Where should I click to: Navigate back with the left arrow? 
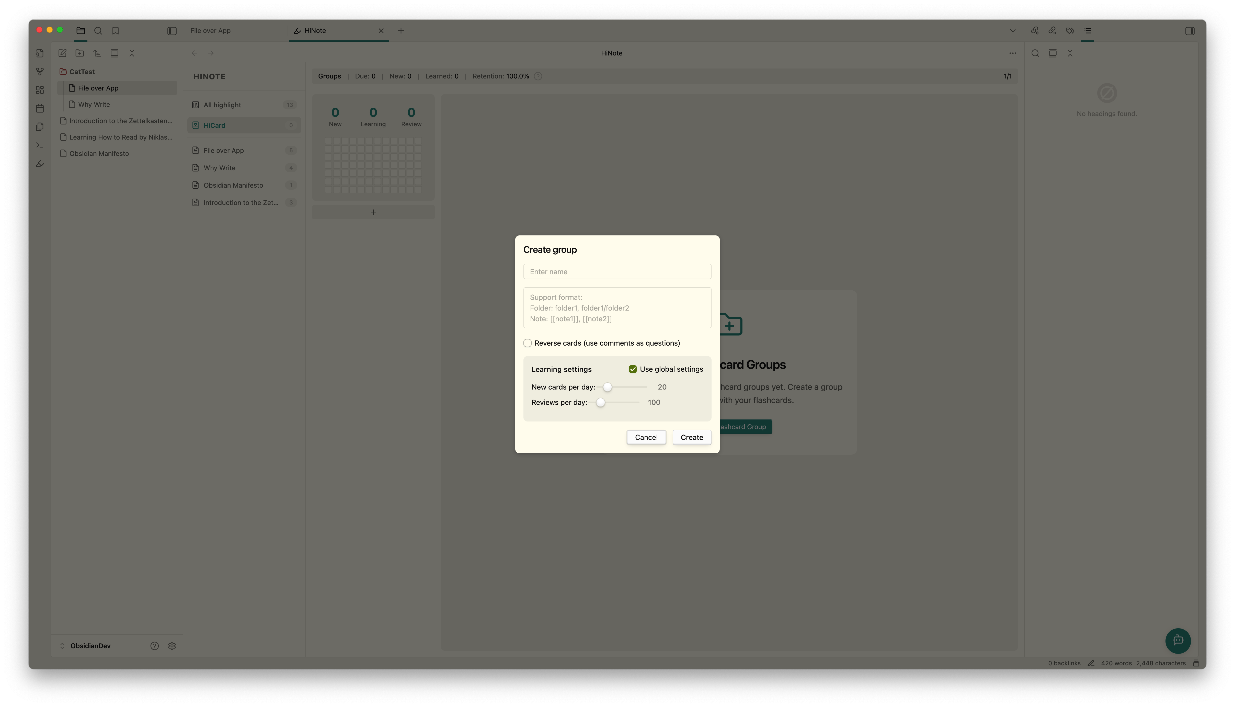(x=194, y=53)
